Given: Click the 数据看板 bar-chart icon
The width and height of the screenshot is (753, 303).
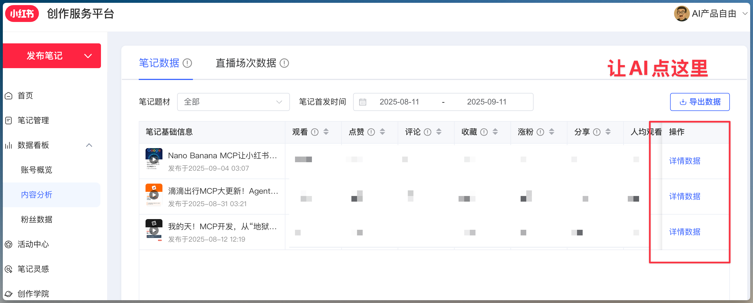Looking at the screenshot, I should (x=8, y=145).
